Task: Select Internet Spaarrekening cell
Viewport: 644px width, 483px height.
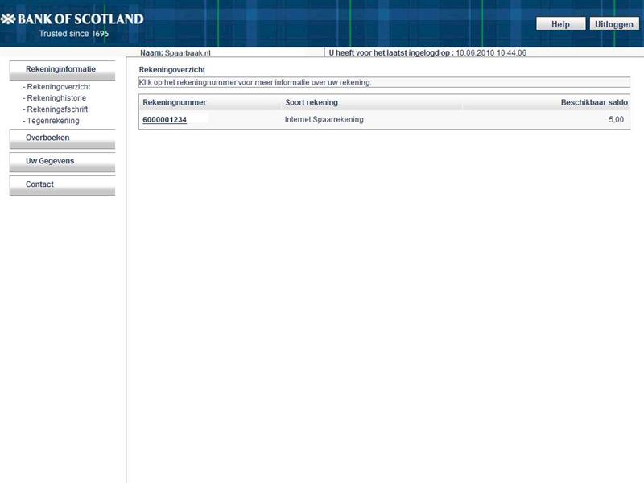Action: point(324,119)
